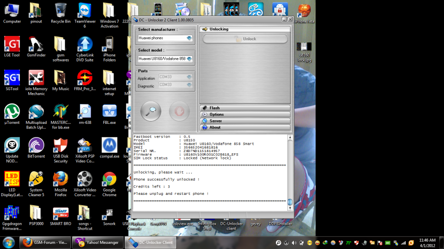444x249 pixels.
Task: Select the CyberLink DVD Suite icon
Action: point(85,49)
